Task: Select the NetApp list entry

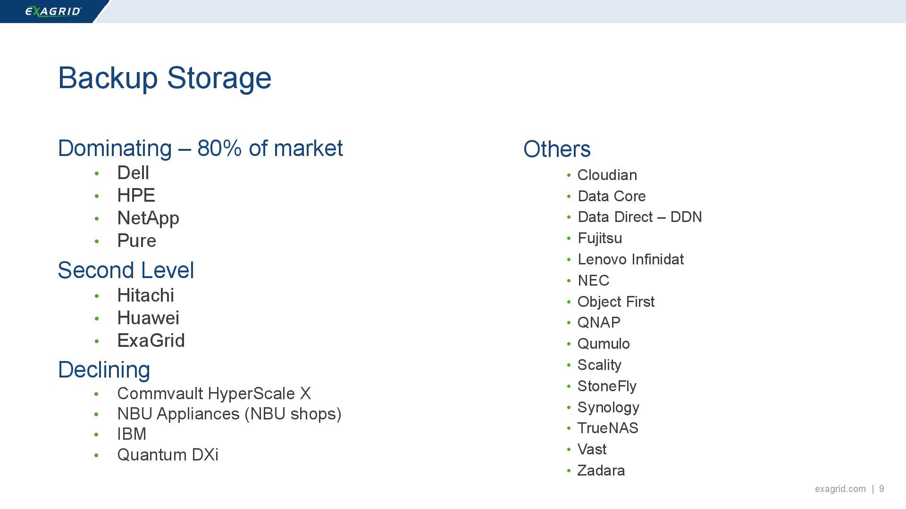Action: (148, 218)
